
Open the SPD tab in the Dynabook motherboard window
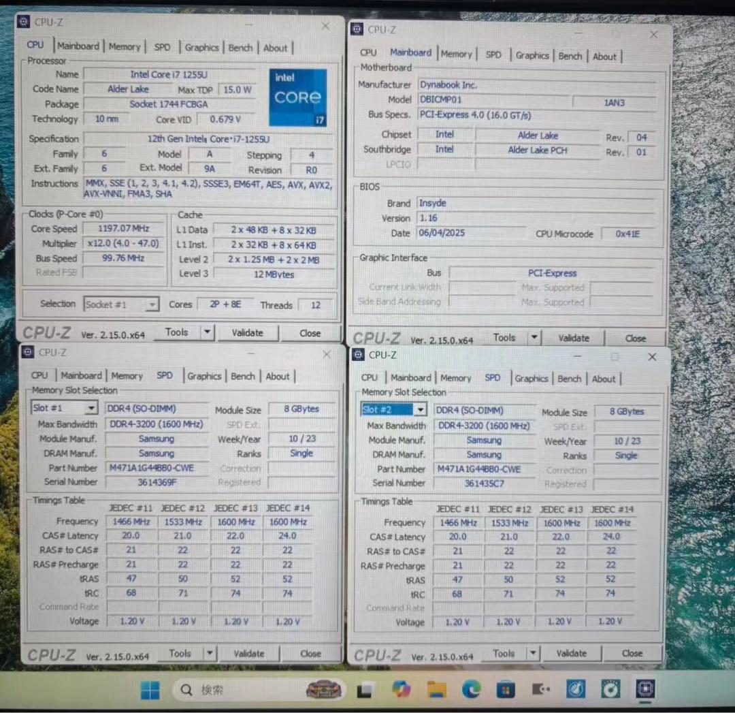(493, 55)
